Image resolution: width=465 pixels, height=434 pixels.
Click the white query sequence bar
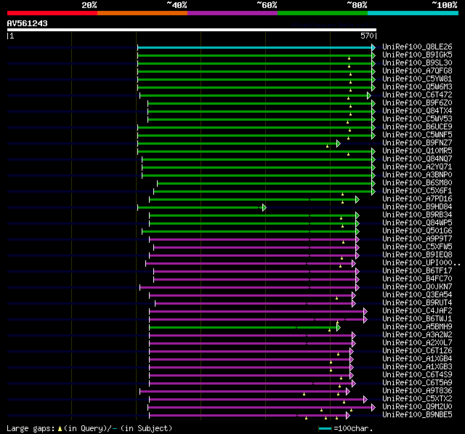(x=192, y=30)
